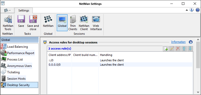201x95 pixels.
Task: Open the application menu dropdown button
Action: point(7,10)
